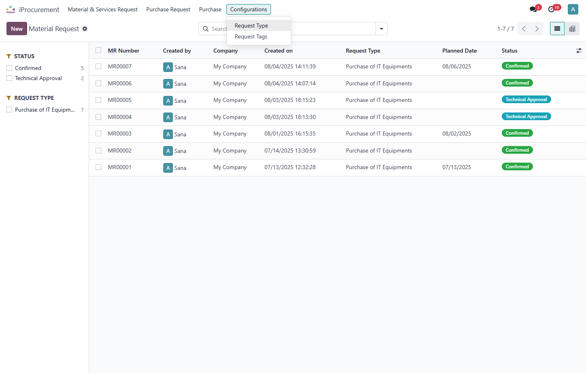
Task: Click the Material Request breadcrumb title
Action: (54, 29)
